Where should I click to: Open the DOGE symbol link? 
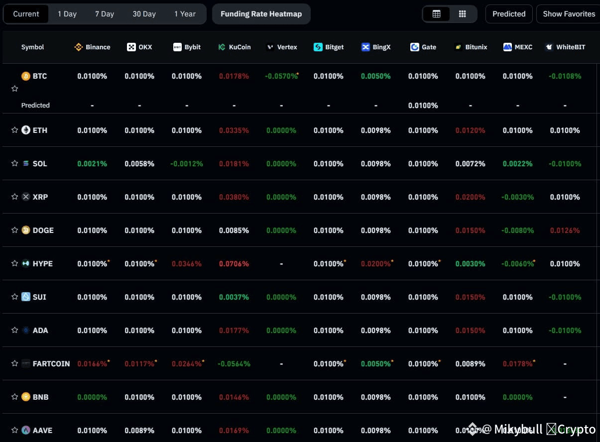(x=43, y=230)
